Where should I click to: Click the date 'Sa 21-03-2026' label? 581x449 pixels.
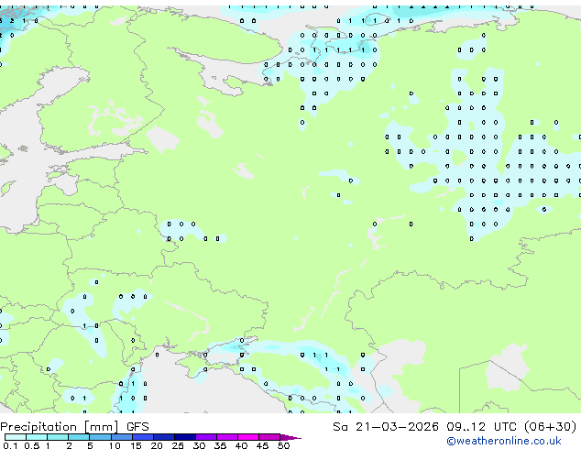(x=386, y=427)
